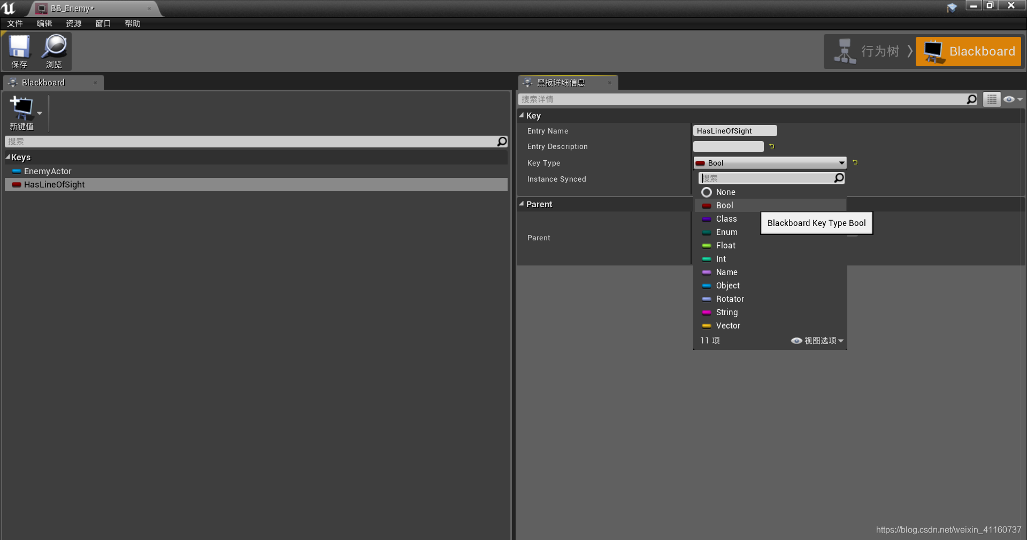Viewport: 1027px width, 540px height.
Task: Open the 编辑 menu
Action: pos(44,24)
